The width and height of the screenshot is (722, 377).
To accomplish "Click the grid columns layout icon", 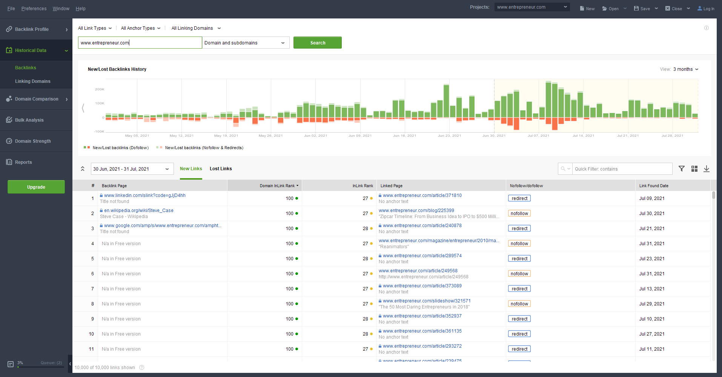I will point(694,169).
